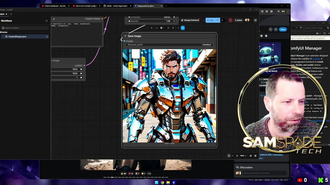Fit the canvas view to screen
The width and height of the screenshot is (330, 185).
tap(237, 156)
